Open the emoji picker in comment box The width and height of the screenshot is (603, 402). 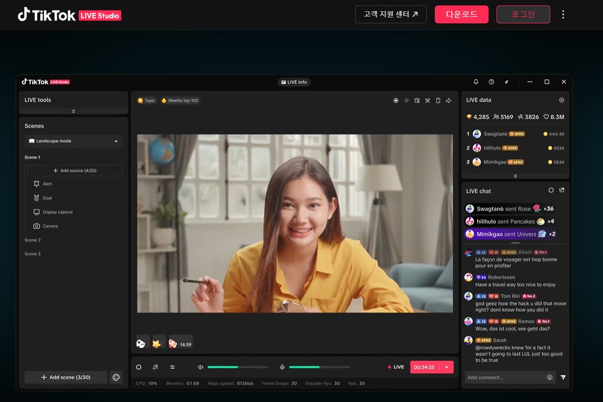[x=550, y=377]
